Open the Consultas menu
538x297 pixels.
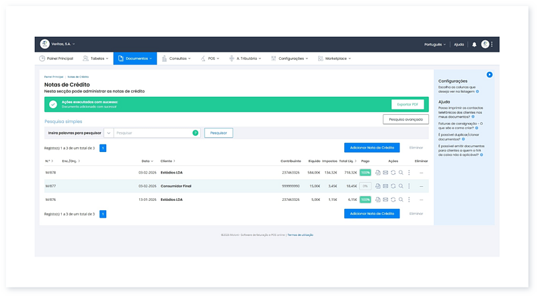click(x=178, y=58)
